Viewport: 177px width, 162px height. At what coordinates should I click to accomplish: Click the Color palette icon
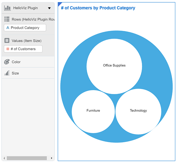pos(7,62)
